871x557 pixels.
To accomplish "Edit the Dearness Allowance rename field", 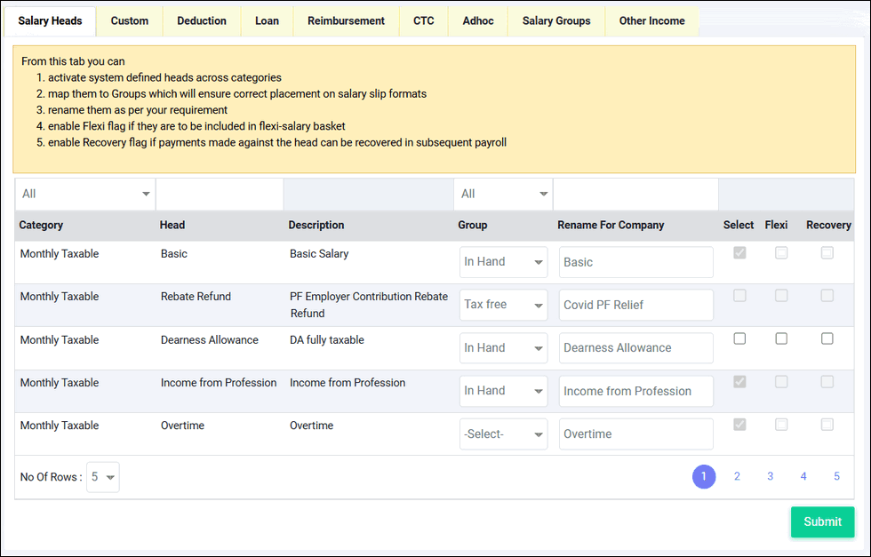I will pos(636,348).
